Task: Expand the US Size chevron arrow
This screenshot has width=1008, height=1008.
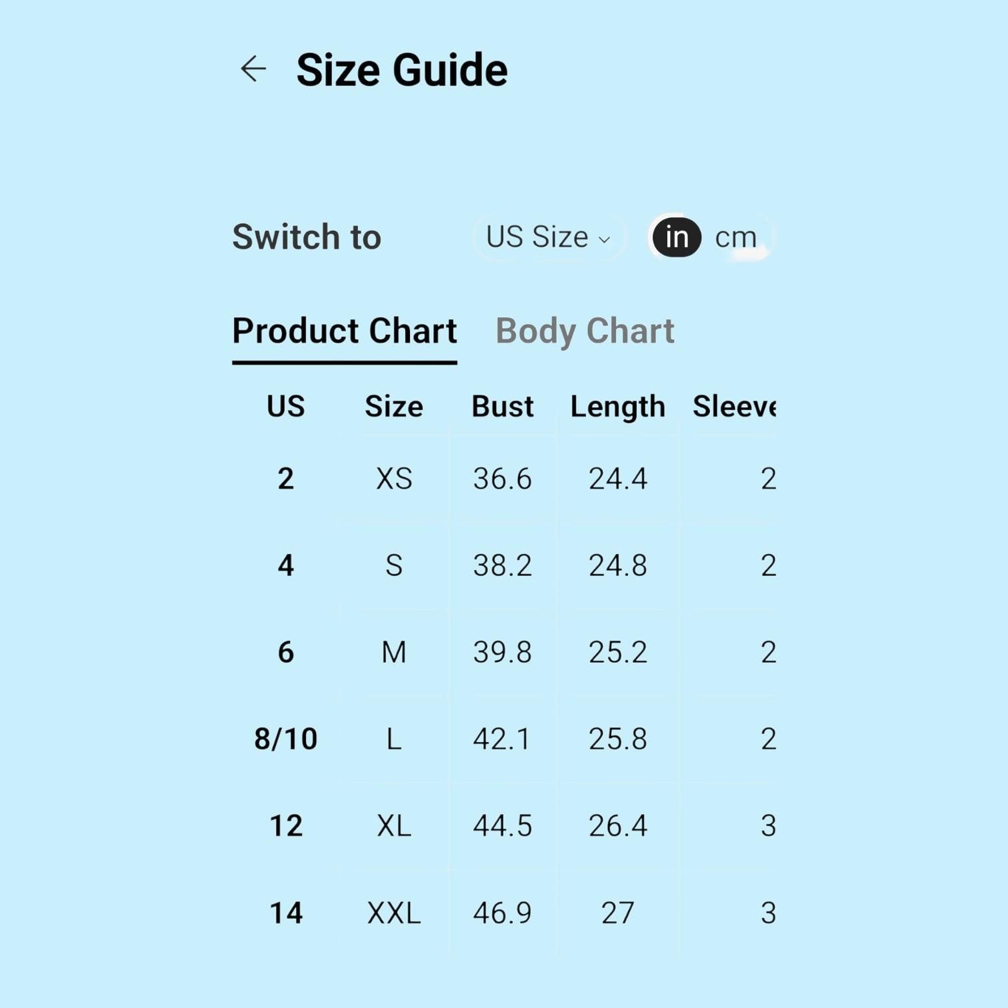Action: coord(604,240)
